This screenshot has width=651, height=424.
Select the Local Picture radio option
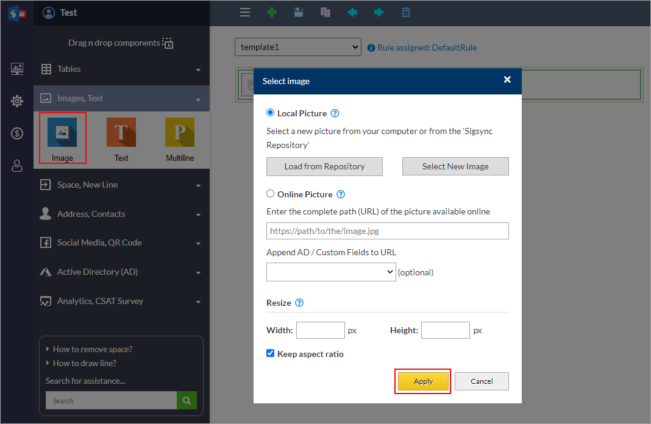[x=271, y=113]
